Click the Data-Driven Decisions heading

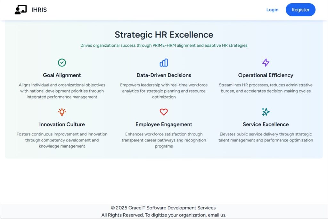[164, 75]
